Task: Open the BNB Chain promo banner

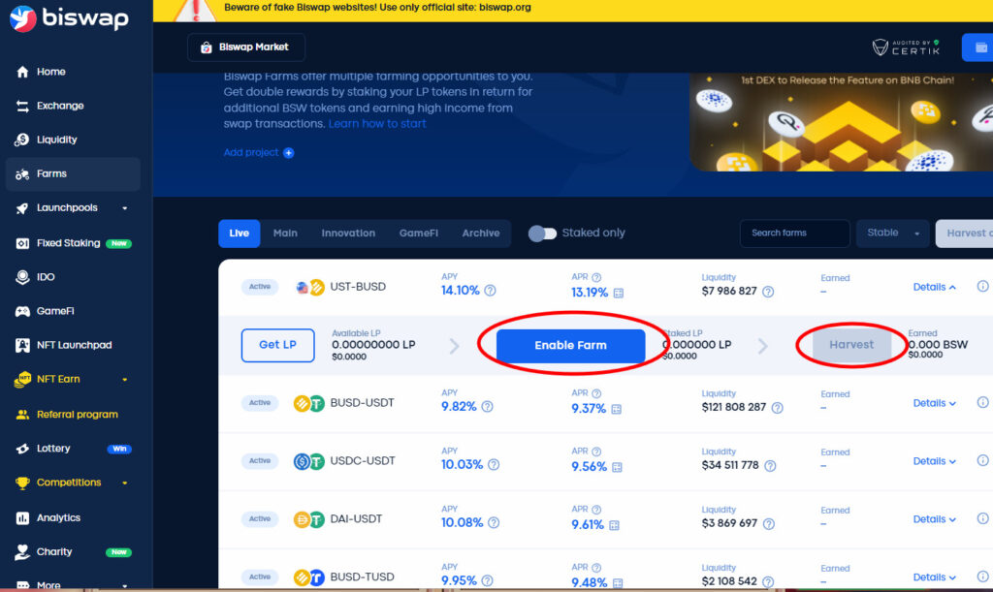Action: click(841, 122)
